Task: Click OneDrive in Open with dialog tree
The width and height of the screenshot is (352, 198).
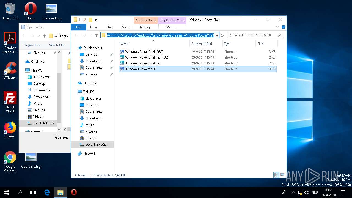Action: (38, 62)
